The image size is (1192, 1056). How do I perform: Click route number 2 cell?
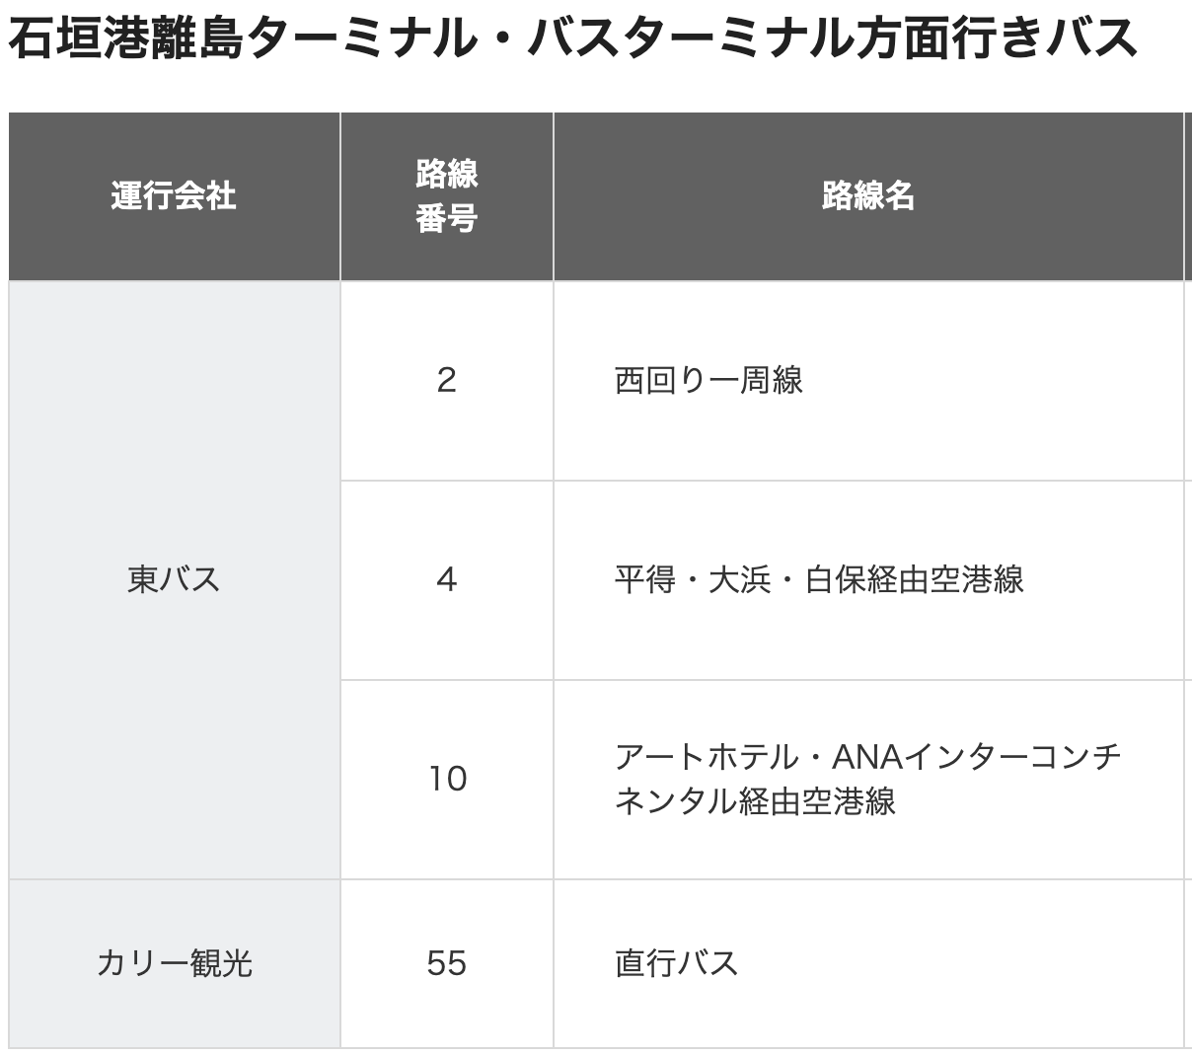pos(446,381)
